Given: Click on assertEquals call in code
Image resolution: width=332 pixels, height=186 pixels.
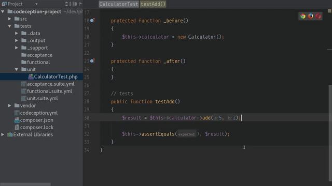Looking at the screenshot, I should [158, 134].
